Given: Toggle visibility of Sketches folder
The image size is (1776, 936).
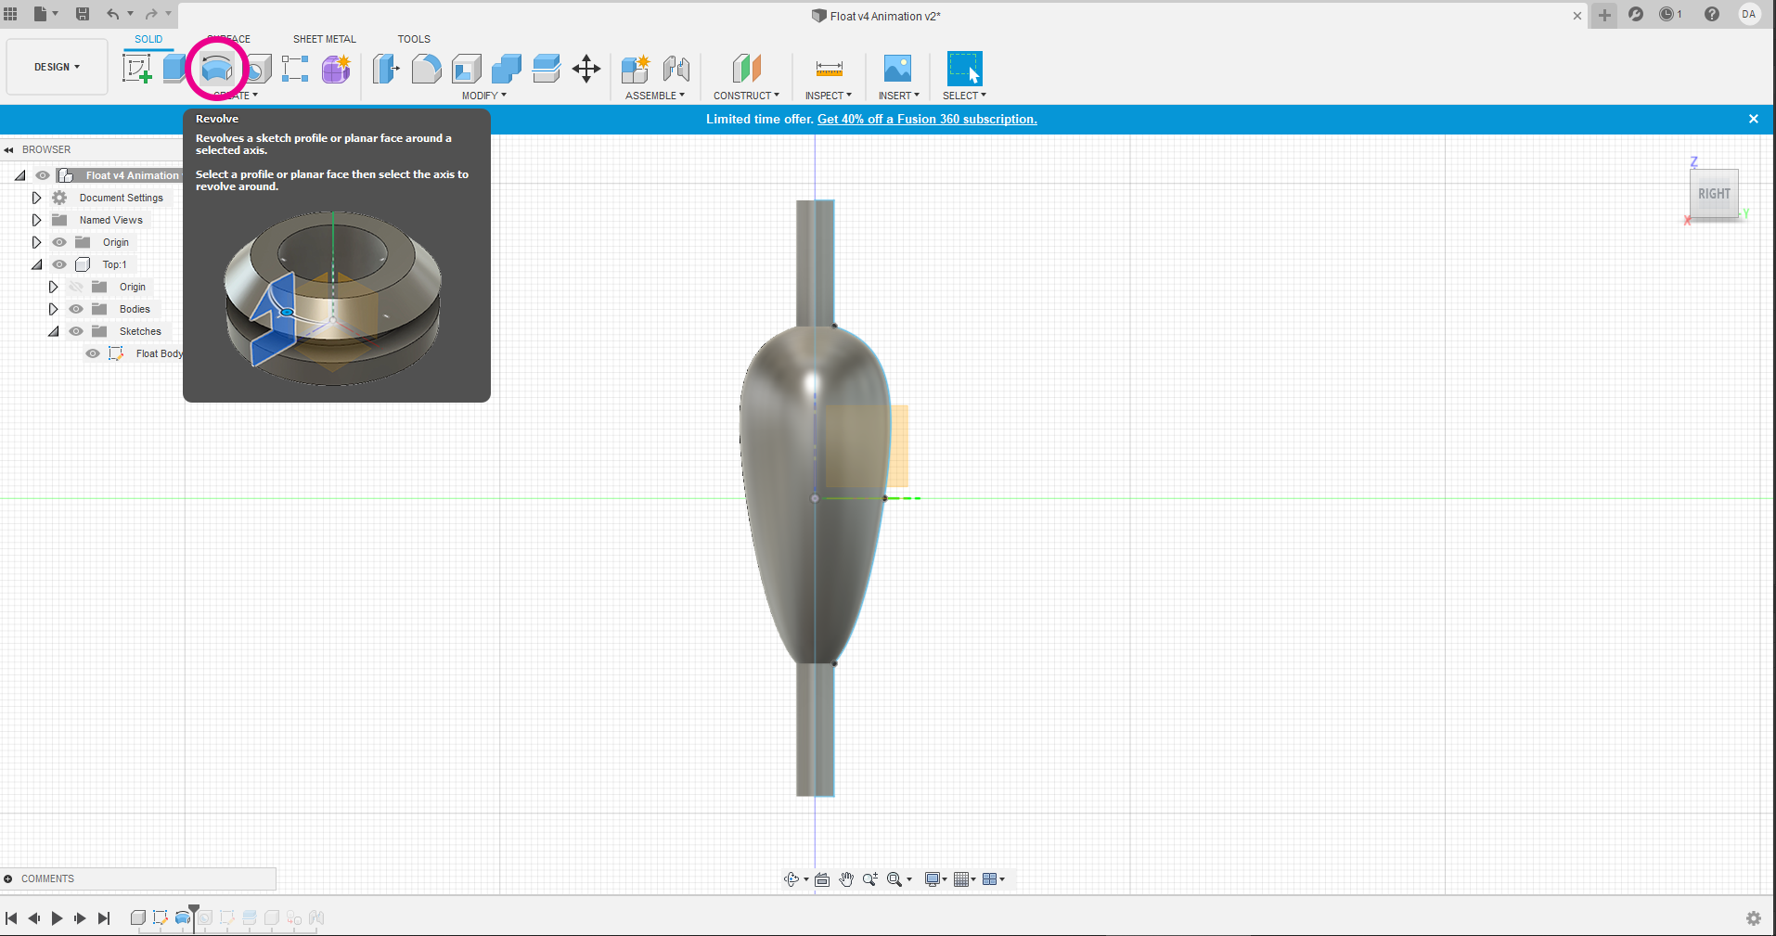Looking at the screenshot, I should click(76, 331).
